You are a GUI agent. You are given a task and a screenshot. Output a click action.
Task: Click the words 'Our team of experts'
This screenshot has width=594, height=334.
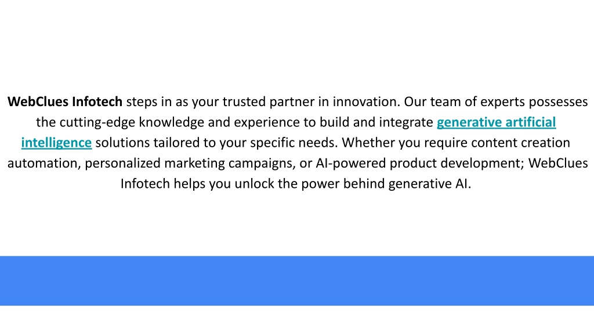point(465,102)
